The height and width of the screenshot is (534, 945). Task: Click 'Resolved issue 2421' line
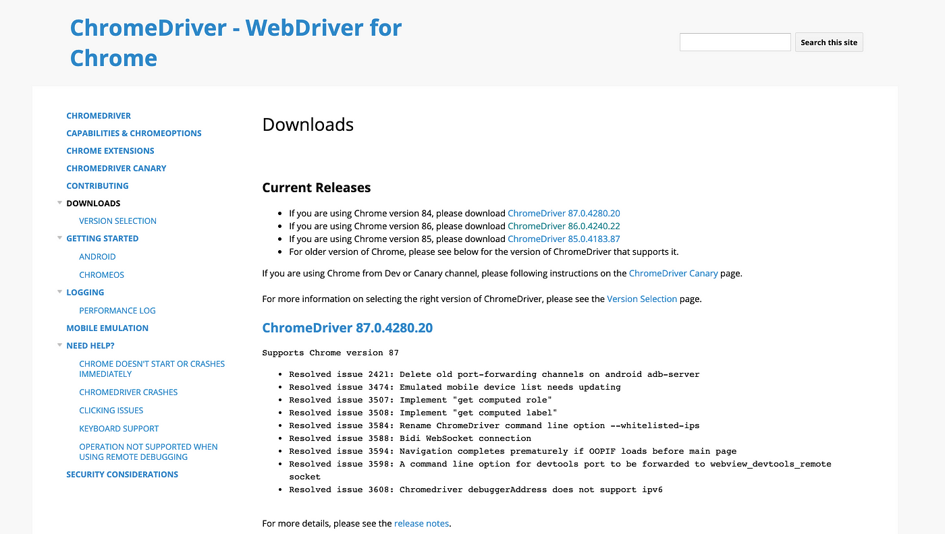pos(494,374)
